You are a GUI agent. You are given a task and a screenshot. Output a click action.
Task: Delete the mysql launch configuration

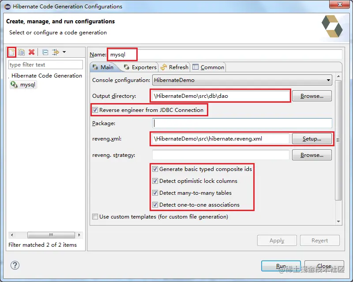click(x=31, y=52)
